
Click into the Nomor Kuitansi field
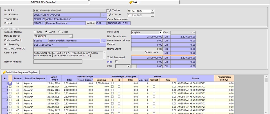[58, 62]
